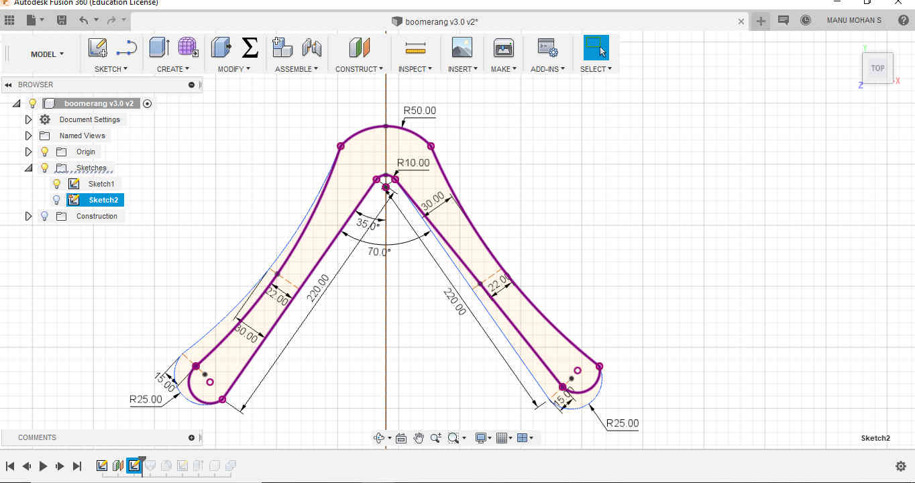
Task: Open the Help question mark icon
Action: [904, 21]
